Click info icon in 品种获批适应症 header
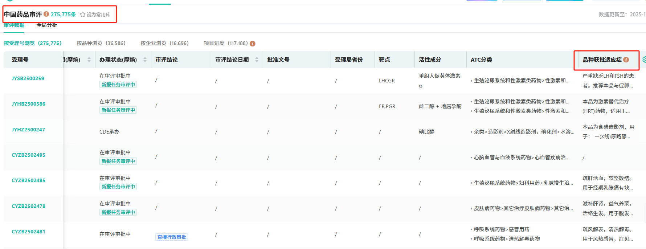The width and height of the screenshot is (646, 249). coord(626,60)
